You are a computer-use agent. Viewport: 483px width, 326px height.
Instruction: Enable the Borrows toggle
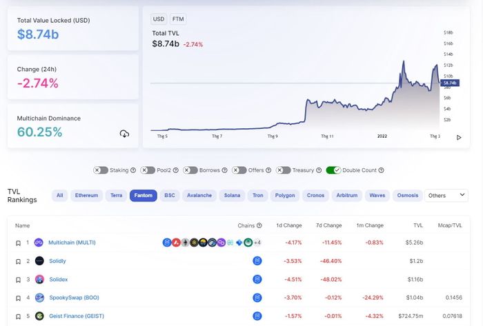coord(190,170)
